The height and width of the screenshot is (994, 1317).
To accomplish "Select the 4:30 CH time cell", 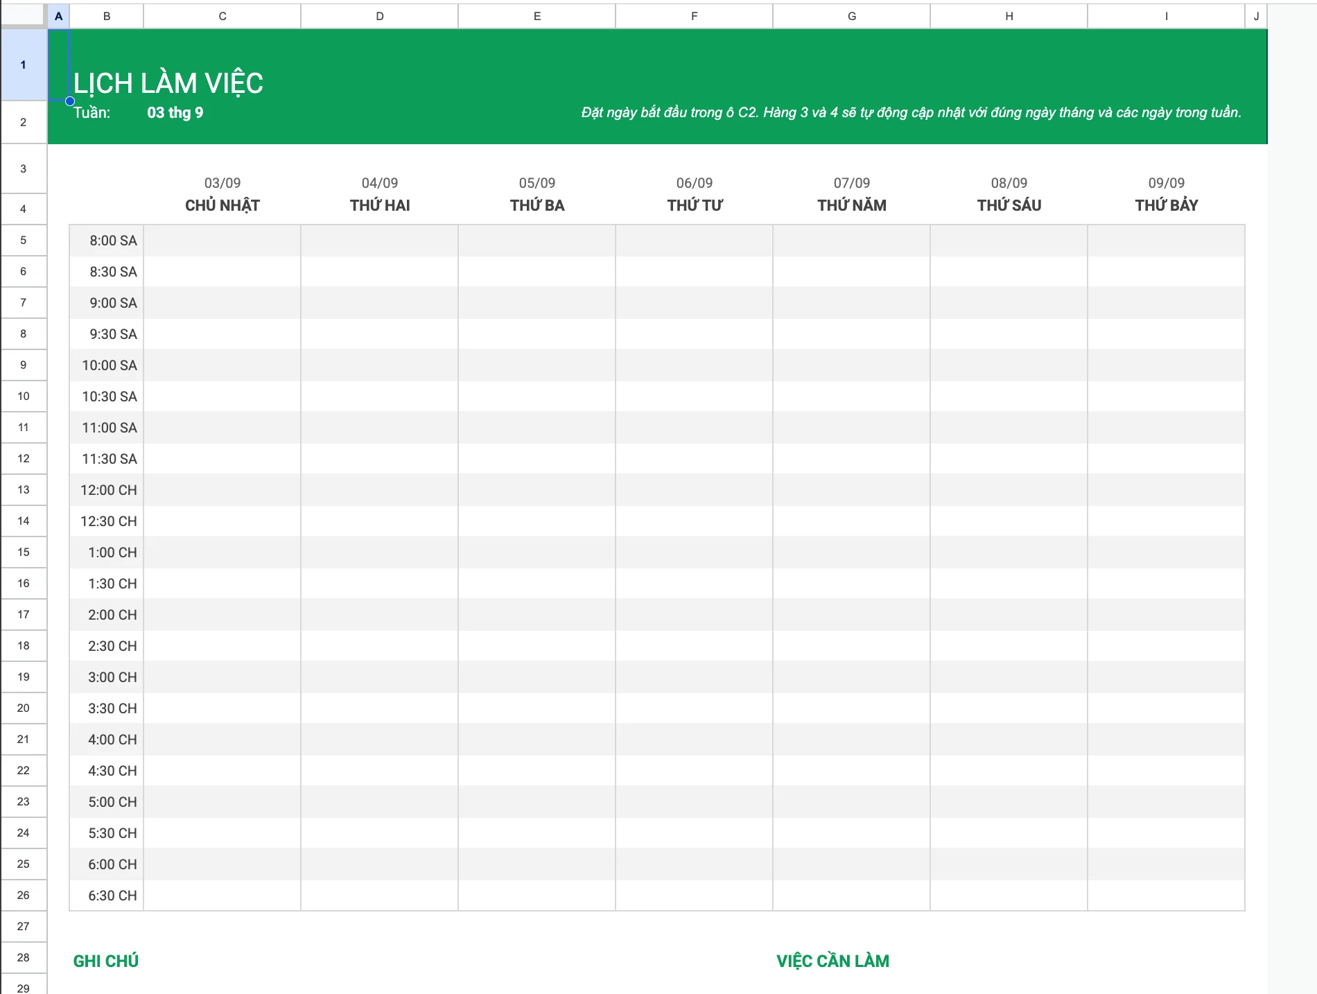I will 107,771.
